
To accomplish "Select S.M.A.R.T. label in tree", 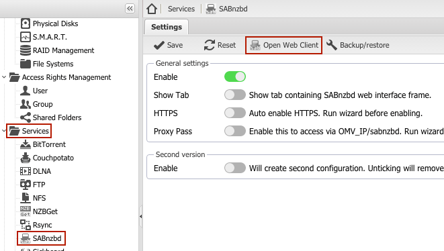I will [x=50, y=37].
